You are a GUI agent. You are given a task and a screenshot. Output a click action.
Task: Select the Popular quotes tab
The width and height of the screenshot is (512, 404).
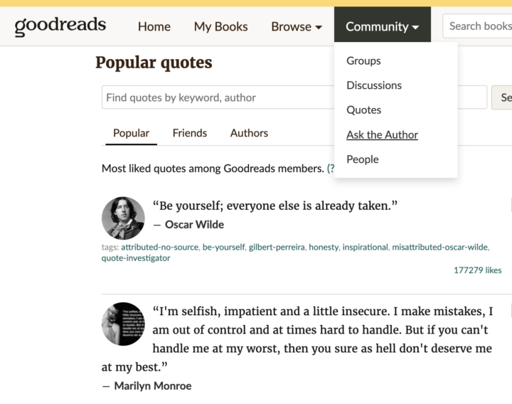pos(131,133)
